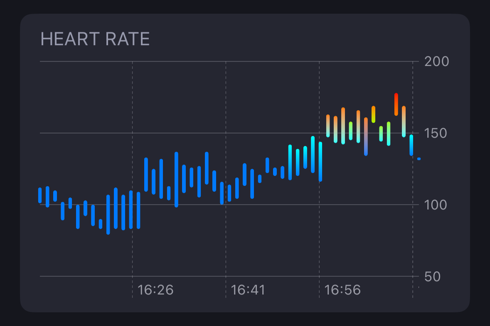Click the small dot after the last bar
The image size is (490, 326).
click(x=419, y=158)
